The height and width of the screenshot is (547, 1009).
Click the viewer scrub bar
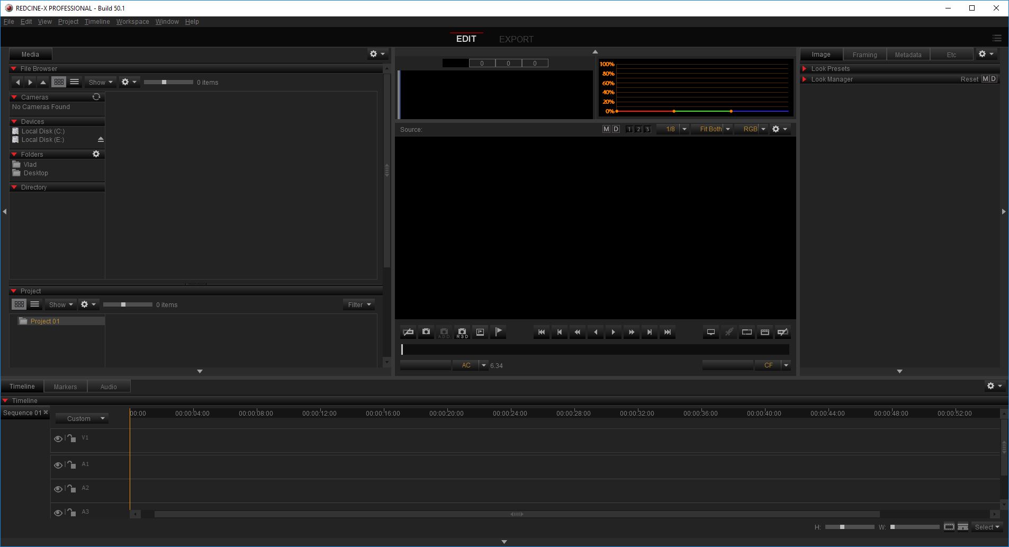[595, 349]
